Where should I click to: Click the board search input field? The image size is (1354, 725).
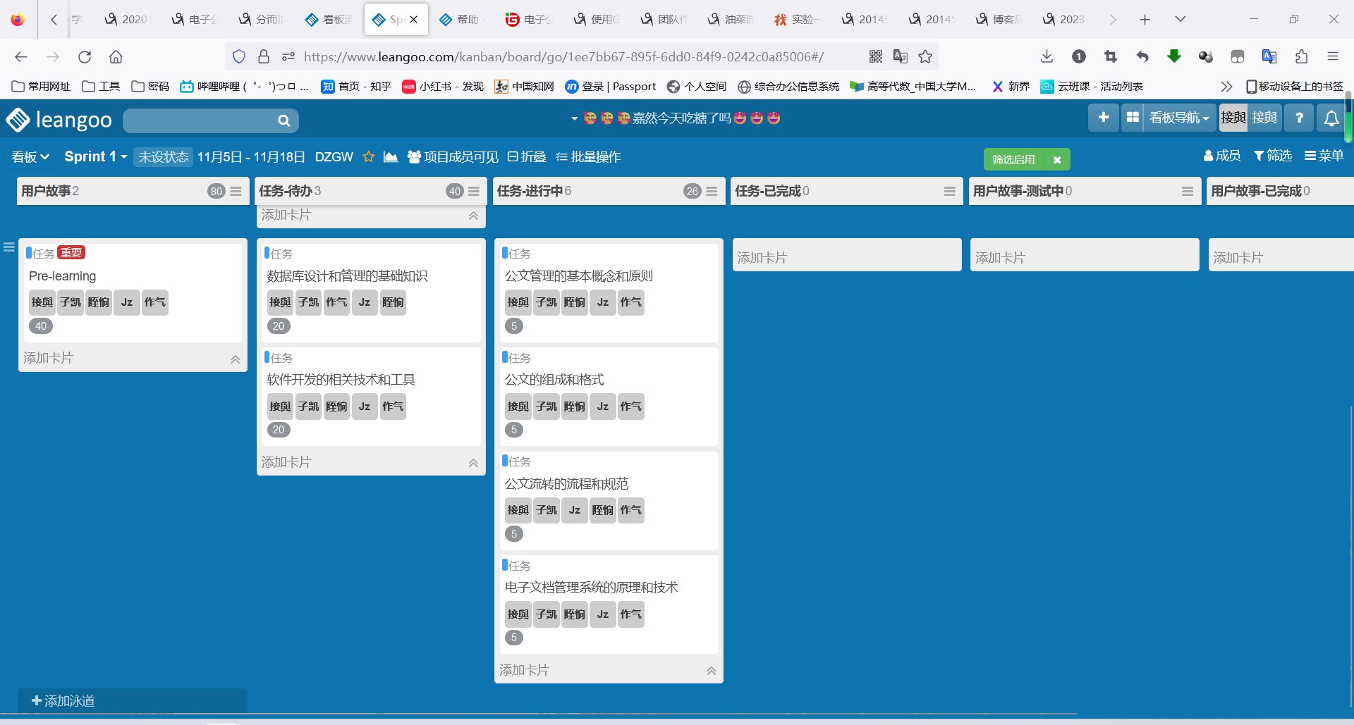click(x=201, y=120)
